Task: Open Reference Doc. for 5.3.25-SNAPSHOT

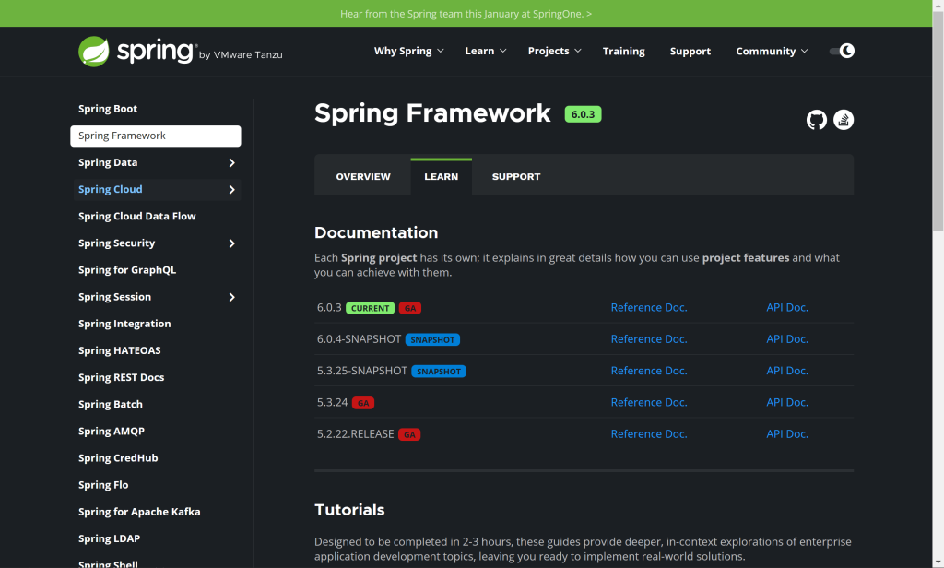Action: click(649, 371)
